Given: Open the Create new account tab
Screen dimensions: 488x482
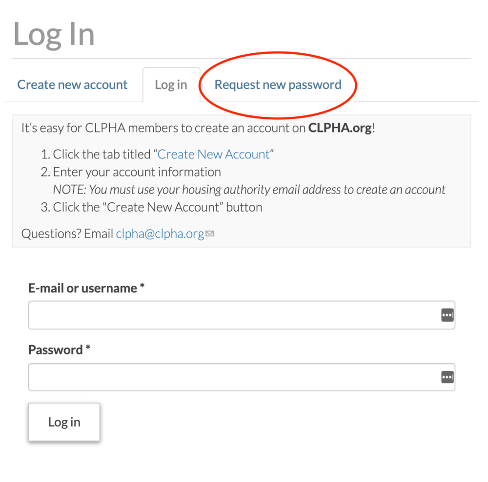Looking at the screenshot, I should [x=72, y=85].
